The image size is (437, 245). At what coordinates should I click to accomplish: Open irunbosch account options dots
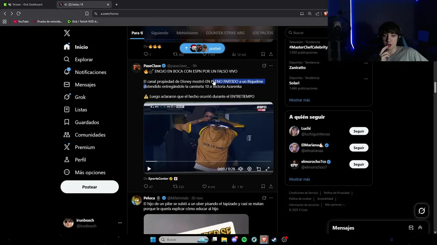pyautogui.click(x=120, y=223)
